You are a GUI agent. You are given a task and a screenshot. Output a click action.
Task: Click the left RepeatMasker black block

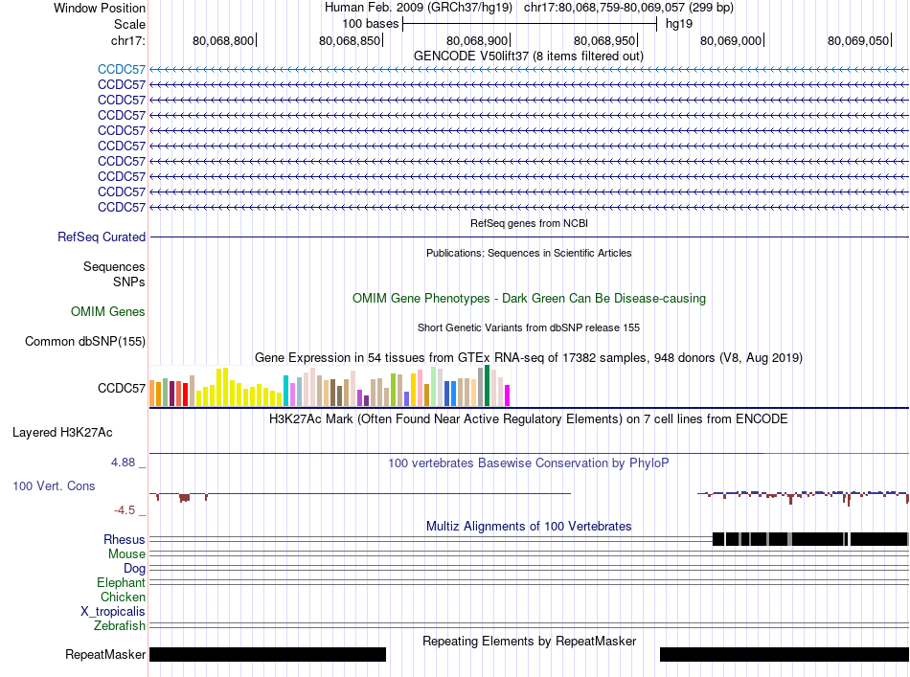point(267,654)
